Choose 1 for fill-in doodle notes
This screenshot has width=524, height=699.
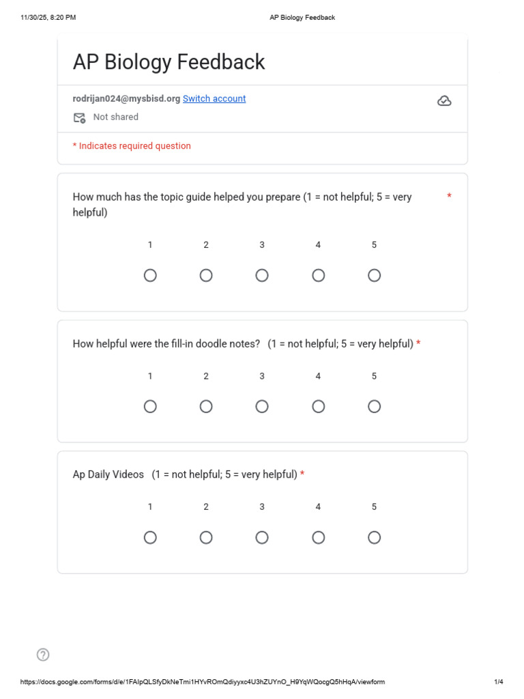(150, 406)
